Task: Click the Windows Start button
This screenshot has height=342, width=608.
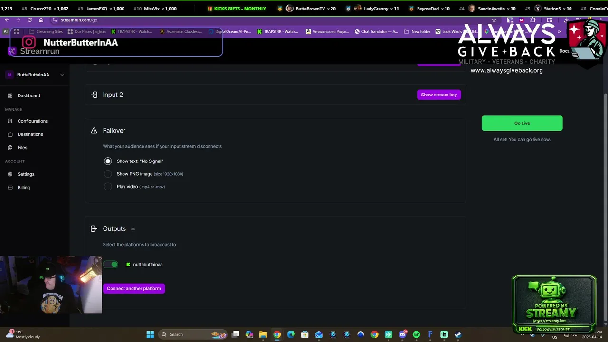Action: point(150,334)
